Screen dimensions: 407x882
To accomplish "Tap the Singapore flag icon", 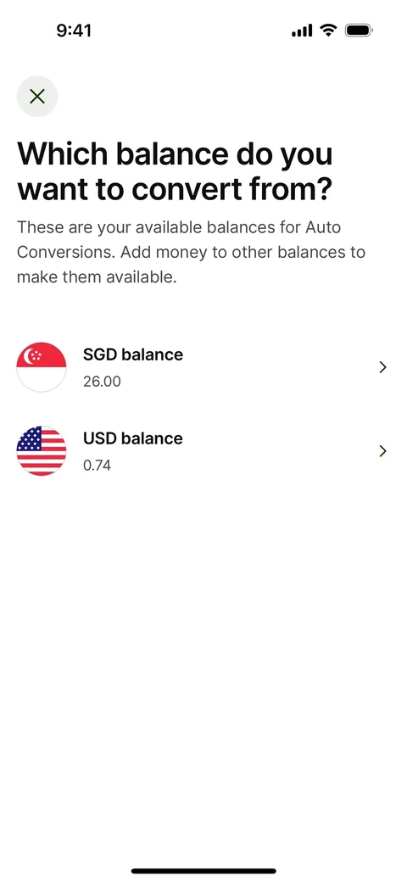I will click(x=42, y=367).
